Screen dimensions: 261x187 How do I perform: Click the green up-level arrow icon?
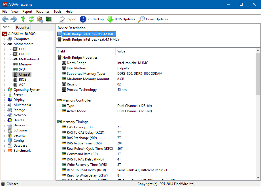point(23,19)
